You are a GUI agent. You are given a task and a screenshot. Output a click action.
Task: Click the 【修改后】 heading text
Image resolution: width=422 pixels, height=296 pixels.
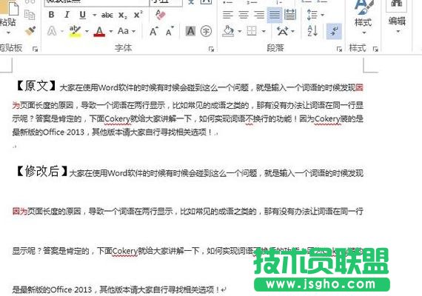(41, 171)
